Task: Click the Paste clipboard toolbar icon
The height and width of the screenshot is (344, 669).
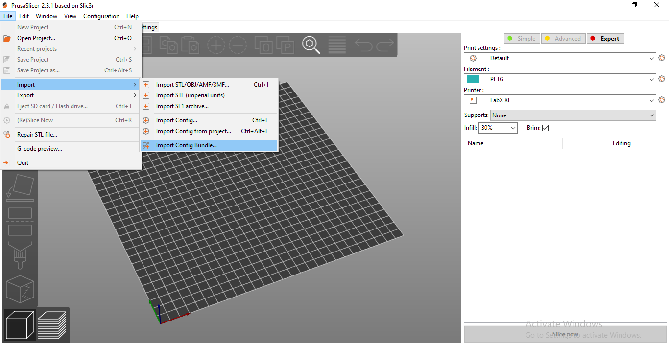Action: [x=190, y=45]
